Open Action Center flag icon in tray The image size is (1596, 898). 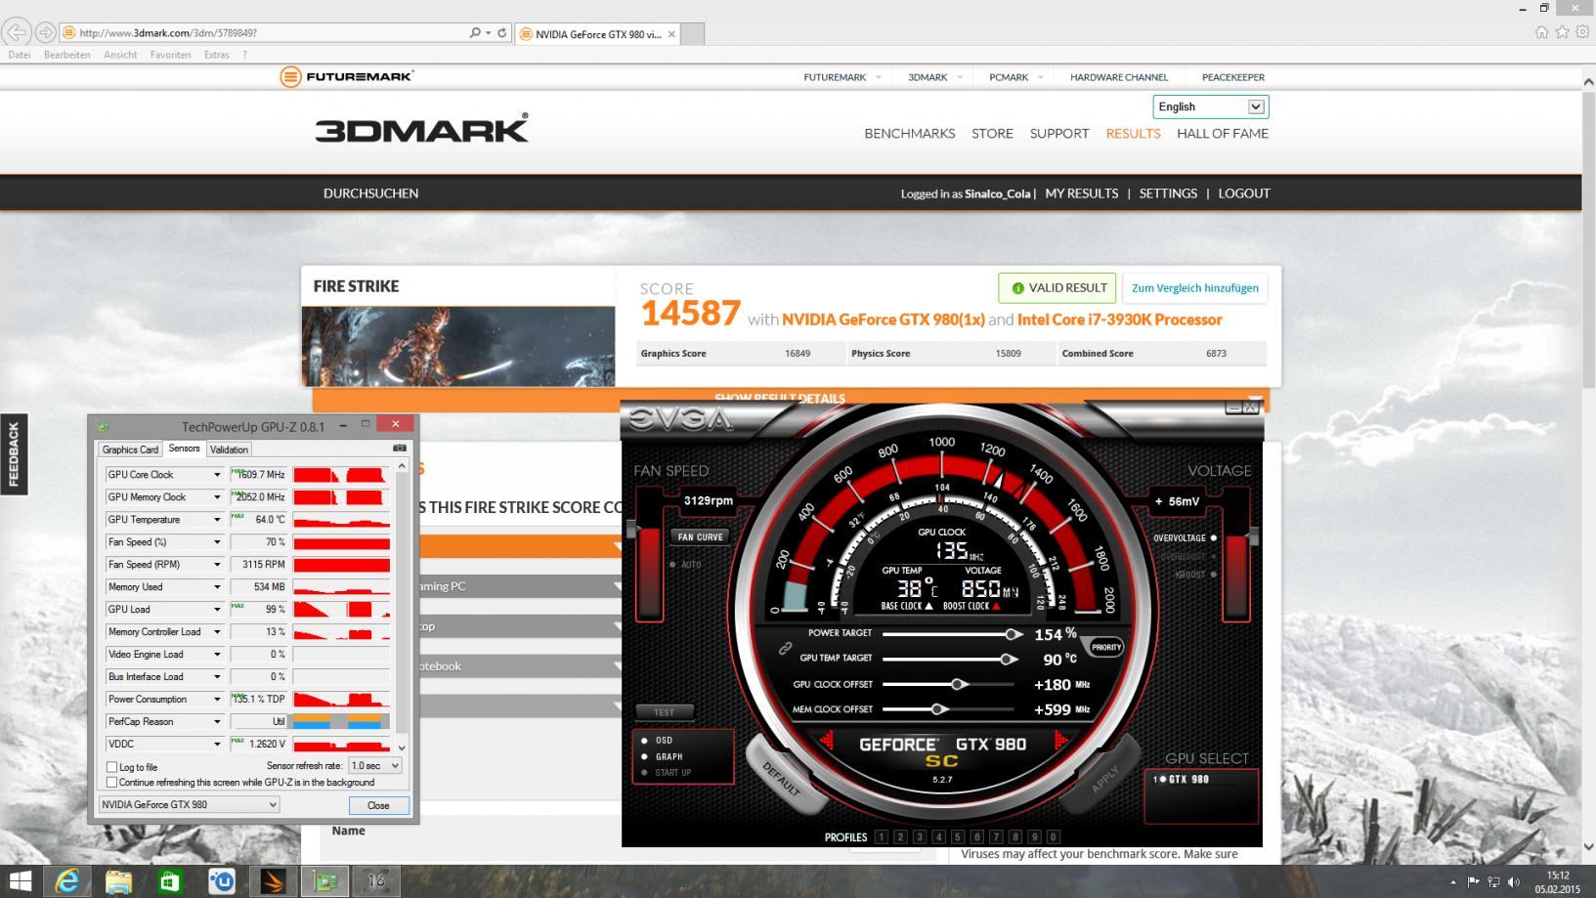tap(1474, 882)
